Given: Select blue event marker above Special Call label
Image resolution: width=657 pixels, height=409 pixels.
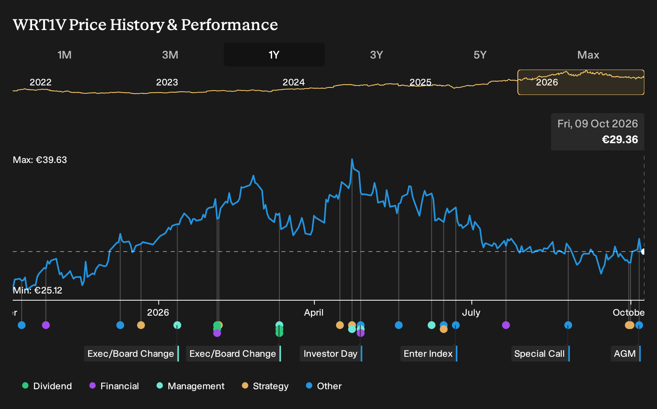Looking at the screenshot, I should (x=568, y=325).
